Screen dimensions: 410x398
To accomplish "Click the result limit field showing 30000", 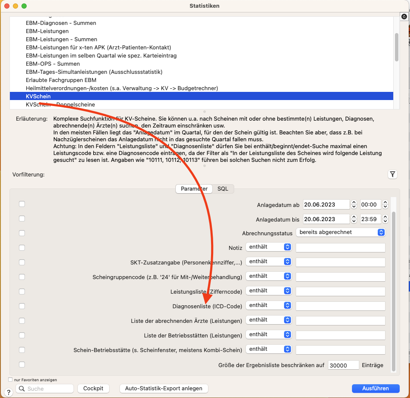I will (x=343, y=365).
